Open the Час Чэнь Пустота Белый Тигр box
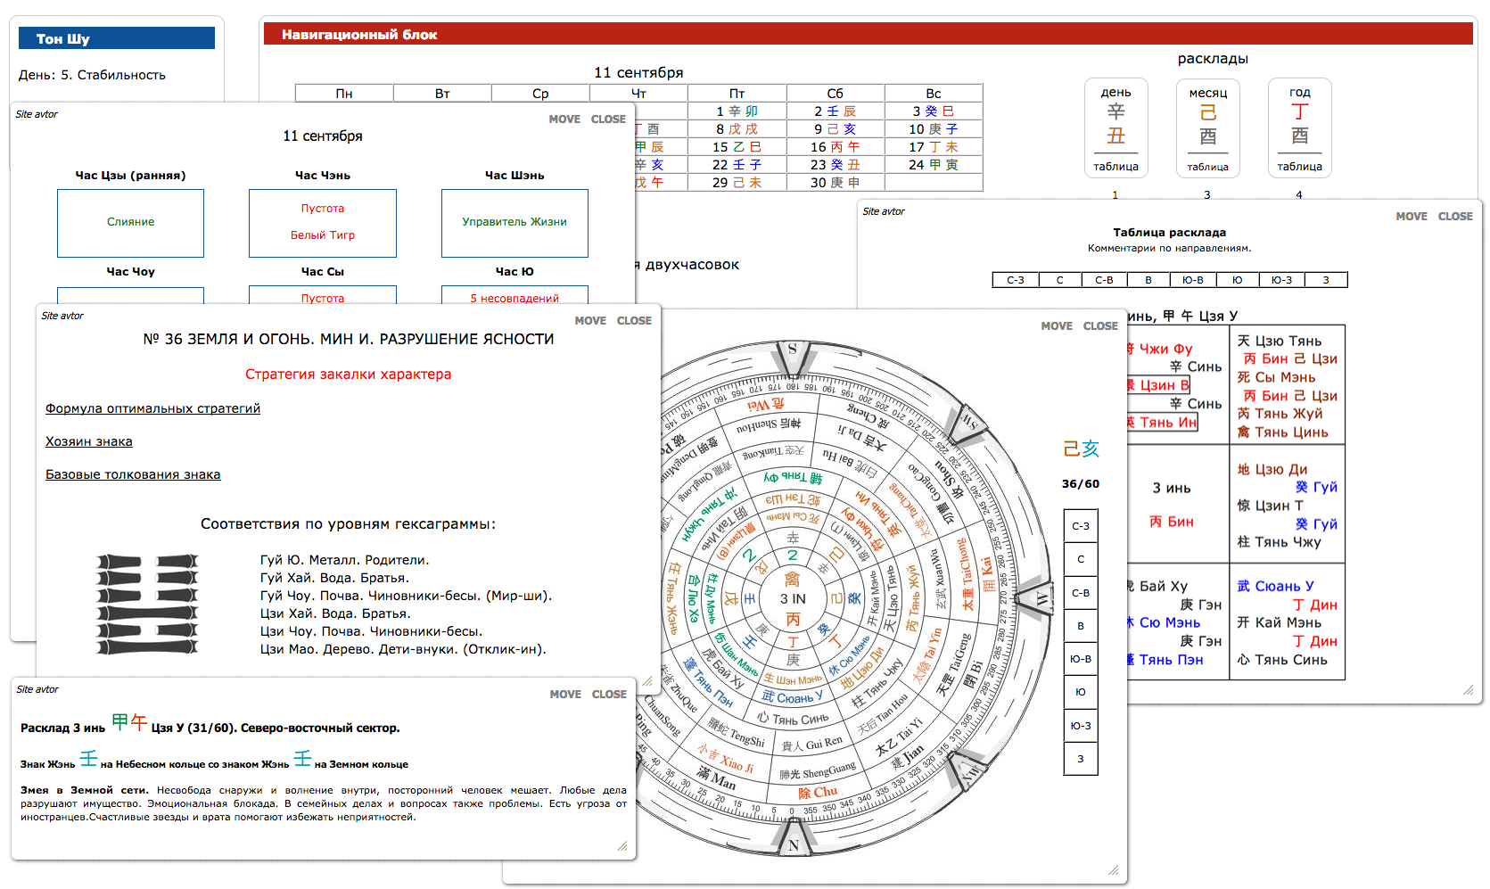Viewport: 1490px width, 889px height. (x=323, y=223)
